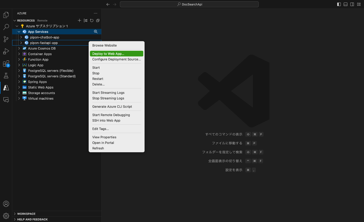Choose Edit Tags... in context menu
The image size is (364, 222).
pyautogui.click(x=116, y=129)
